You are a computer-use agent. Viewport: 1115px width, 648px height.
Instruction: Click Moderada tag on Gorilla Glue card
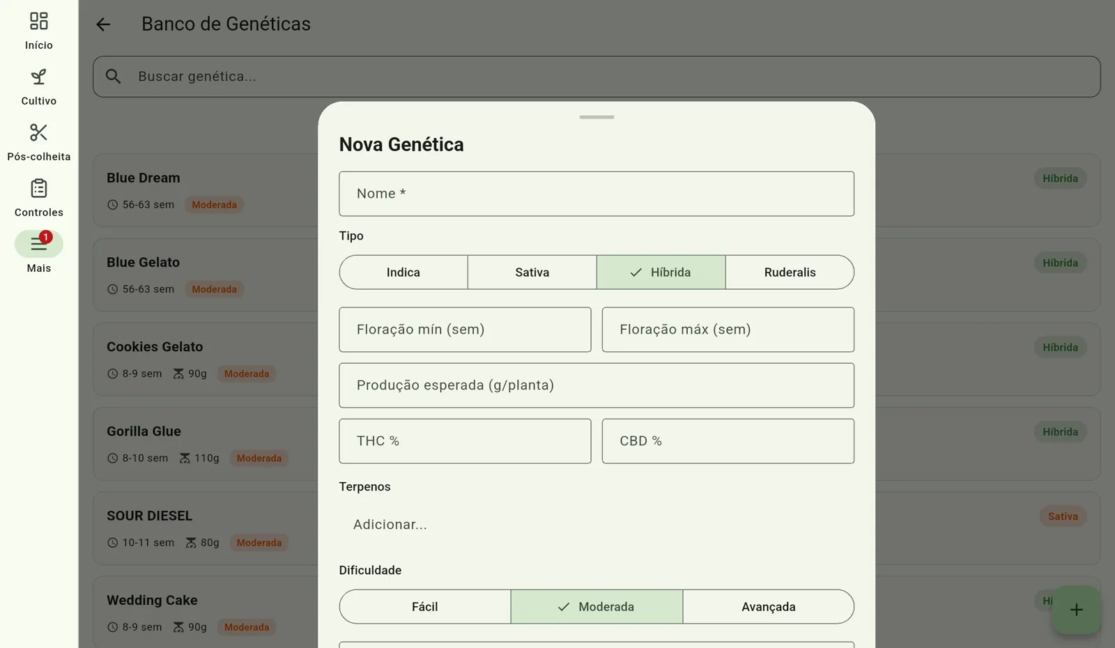tap(259, 458)
